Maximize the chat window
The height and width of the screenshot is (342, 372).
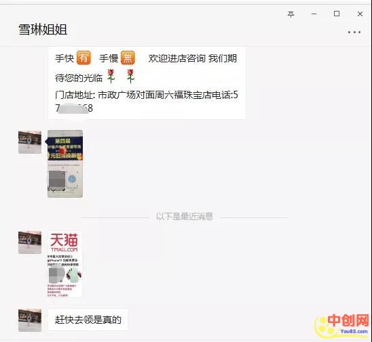click(337, 14)
